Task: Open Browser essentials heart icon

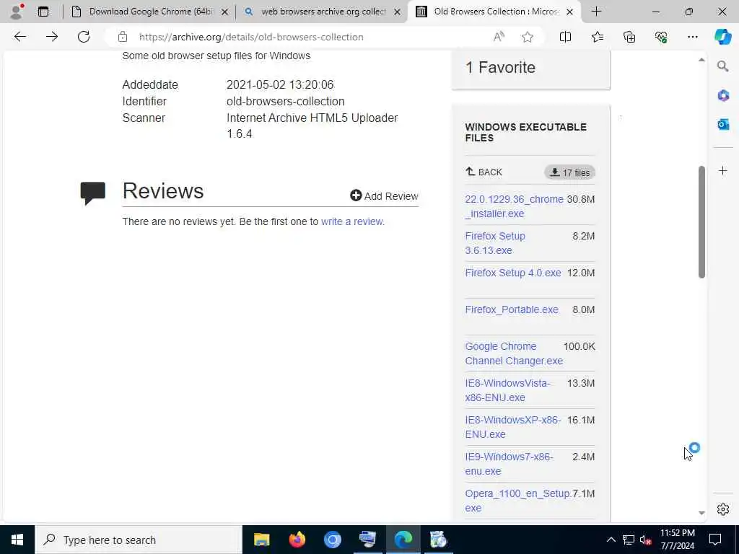Action: coord(661,37)
